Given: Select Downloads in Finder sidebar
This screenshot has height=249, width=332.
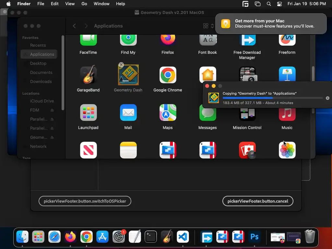Looking at the screenshot, I should pyautogui.click(x=41, y=81).
